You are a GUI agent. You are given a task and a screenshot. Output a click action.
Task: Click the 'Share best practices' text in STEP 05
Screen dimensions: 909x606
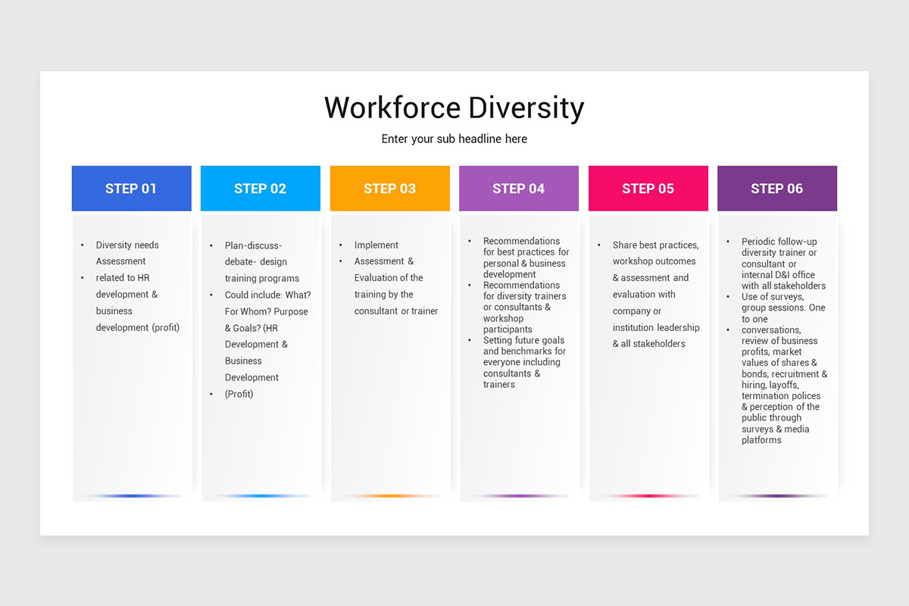(655, 245)
